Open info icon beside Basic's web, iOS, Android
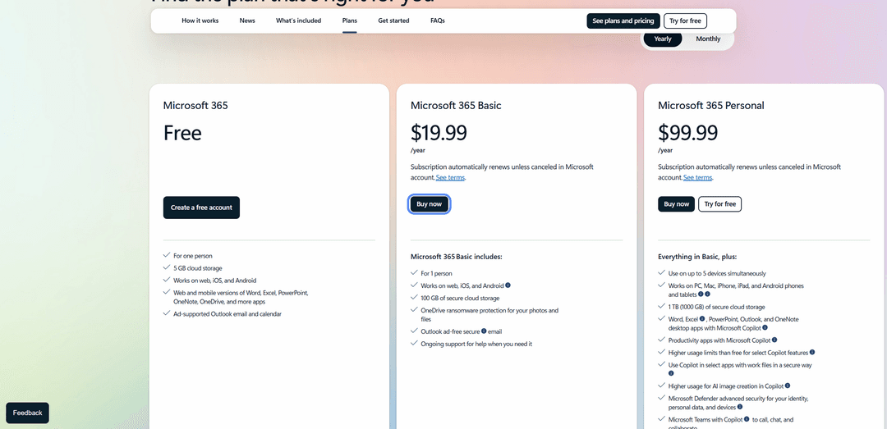This screenshot has width=887, height=429. 508,285
